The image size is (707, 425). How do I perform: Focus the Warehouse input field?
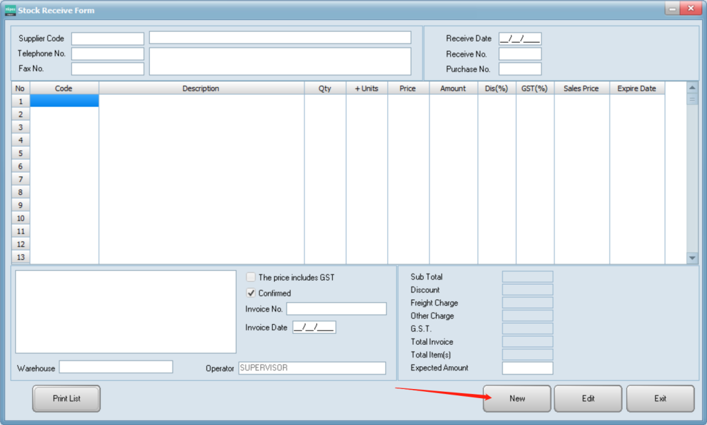pyautogui.click(x=116, y=367)
